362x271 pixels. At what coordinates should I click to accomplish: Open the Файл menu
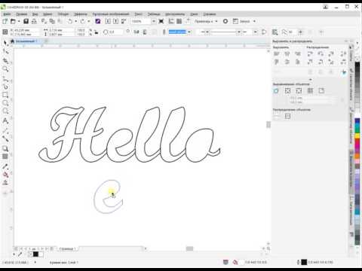(x=7, y=14)
